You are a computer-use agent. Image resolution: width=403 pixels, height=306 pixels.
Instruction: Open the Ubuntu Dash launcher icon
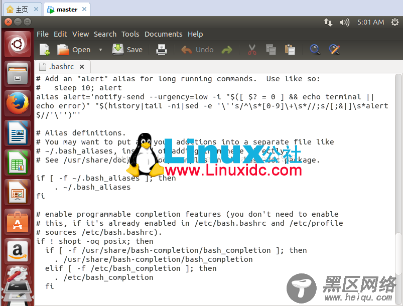coord(18,44)
